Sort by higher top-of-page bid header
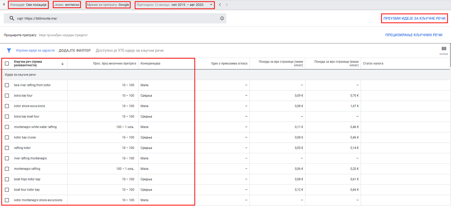 tap(337, 63)
